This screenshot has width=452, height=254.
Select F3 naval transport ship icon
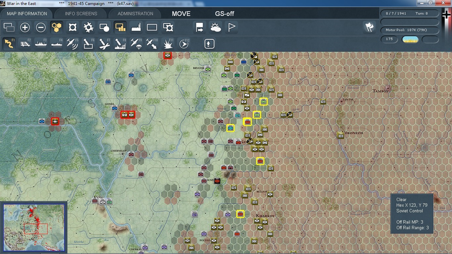click(41, 44)
